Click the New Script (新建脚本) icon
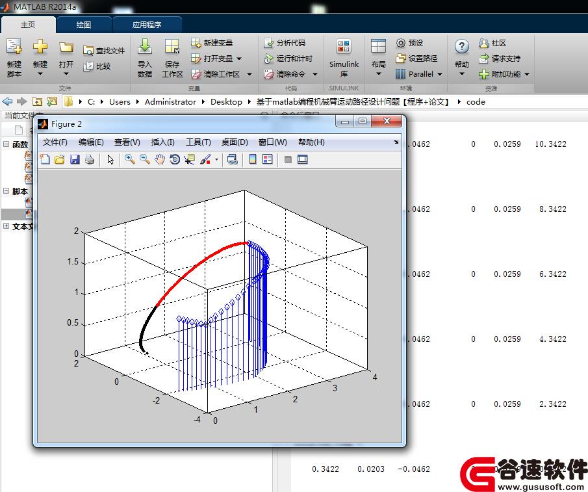 (14, 47)
